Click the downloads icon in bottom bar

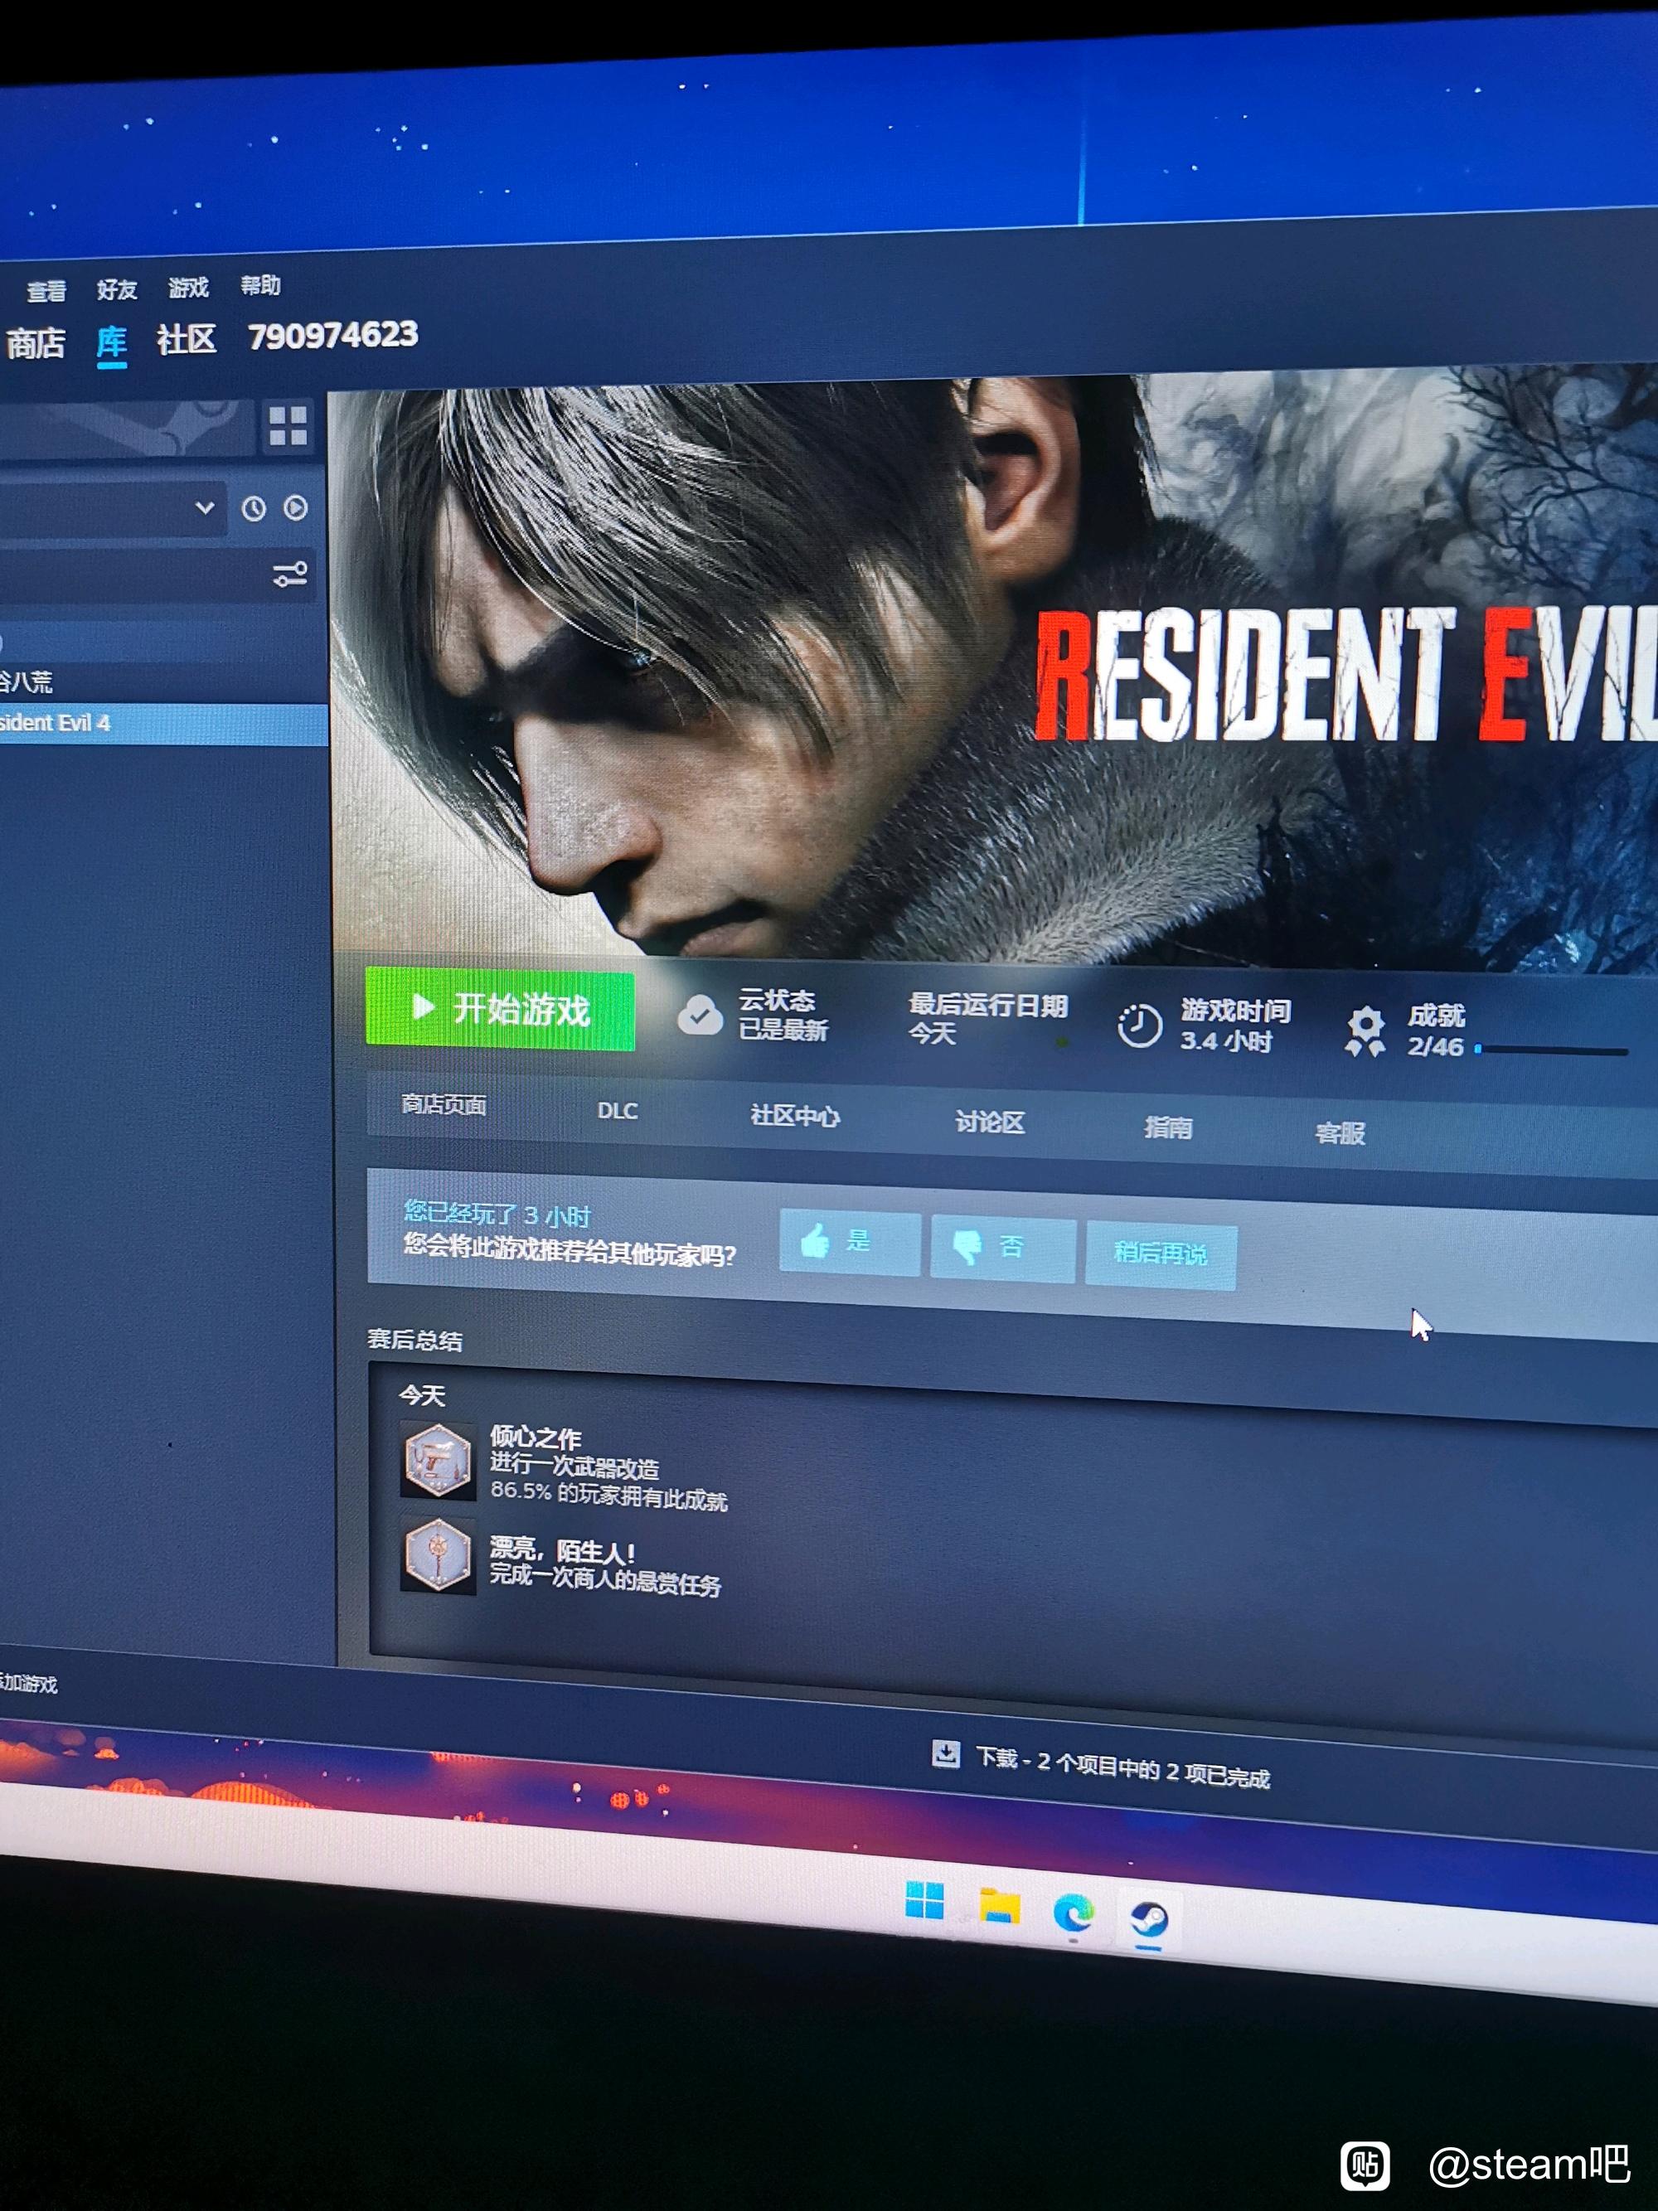point(945,1753)
